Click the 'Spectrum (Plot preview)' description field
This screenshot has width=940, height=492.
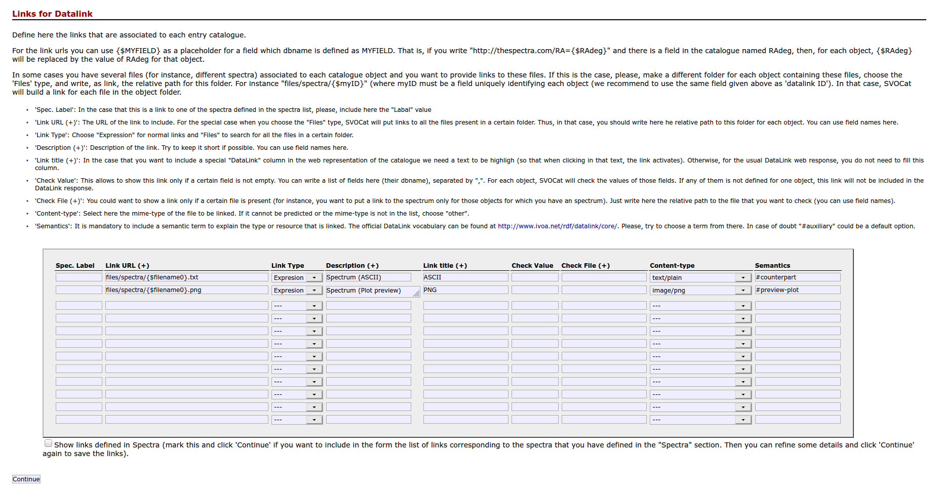coord(373,292)
